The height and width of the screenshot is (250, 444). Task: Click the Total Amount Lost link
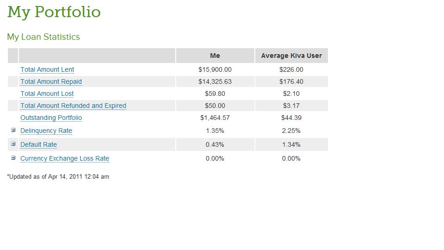coord(47,94)
